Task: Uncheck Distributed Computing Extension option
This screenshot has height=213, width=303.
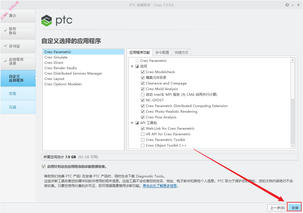Action: click(143, 106)
